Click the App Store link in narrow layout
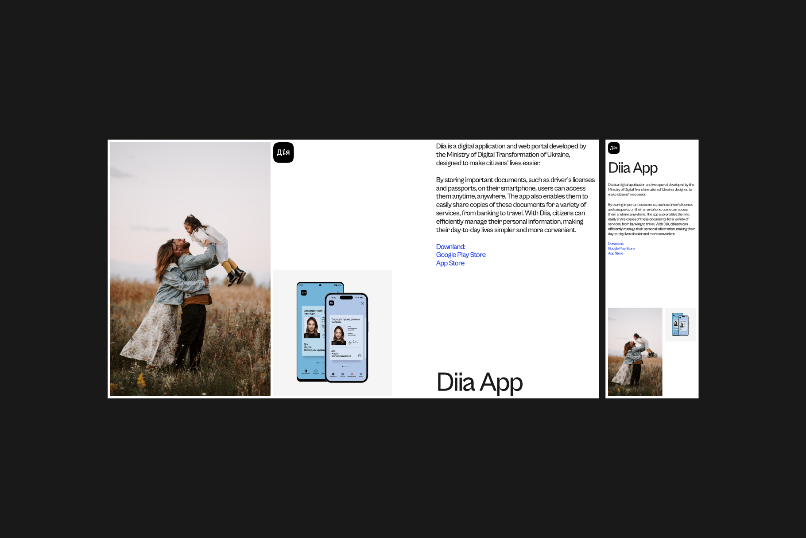This screenshot has height=538, width=806. point(615,253)
